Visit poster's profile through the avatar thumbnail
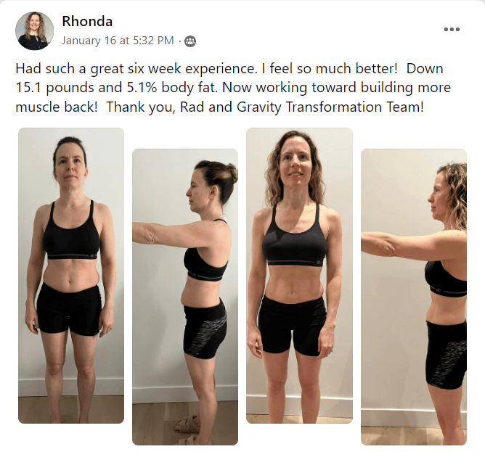 [x=34, y=30]
